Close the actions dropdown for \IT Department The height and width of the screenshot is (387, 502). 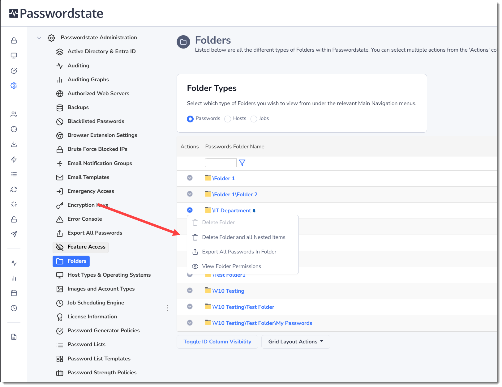(x=190, y=210)
